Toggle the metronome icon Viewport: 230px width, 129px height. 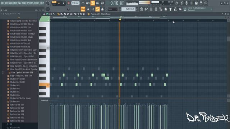click(x=83, y=3)
